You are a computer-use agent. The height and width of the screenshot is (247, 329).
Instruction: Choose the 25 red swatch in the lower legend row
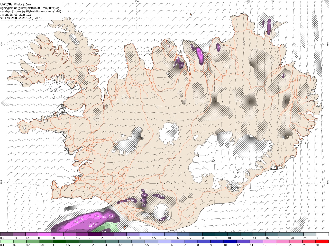point(309,241)
